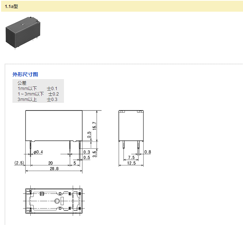Viewport: 243px width, 225px height.
Task: Select the 1~3mm以下 ±0.2 tolerance row
Action: pyautogui.click(x=38, y=94)
